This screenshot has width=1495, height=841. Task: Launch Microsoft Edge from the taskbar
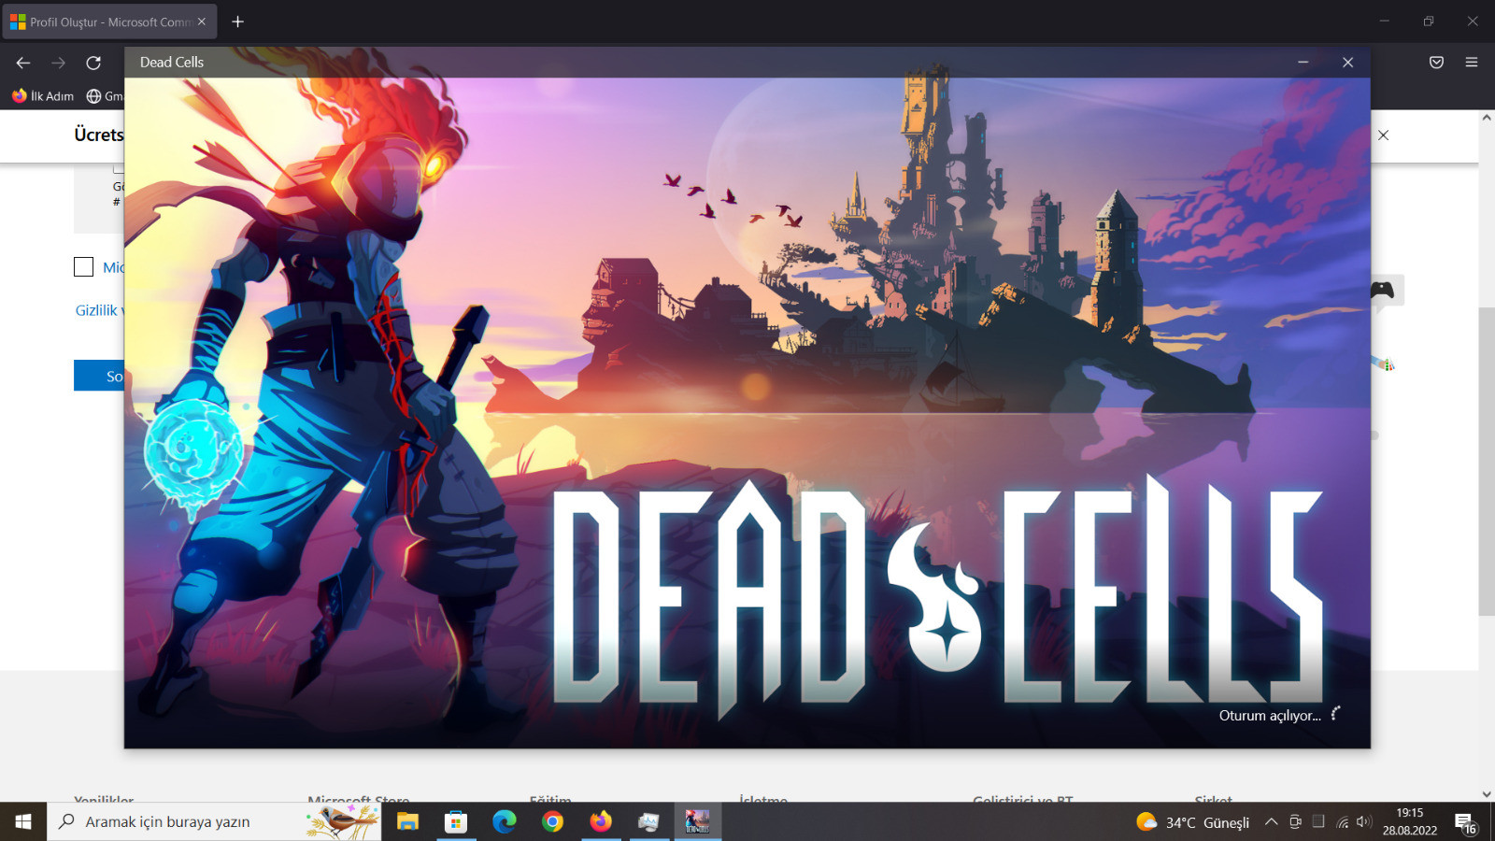point(505,821)
